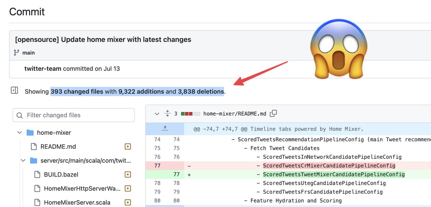Focus the Filter changed files field
The height and width of the screenshot is (207, 431).
click(74, 115)
